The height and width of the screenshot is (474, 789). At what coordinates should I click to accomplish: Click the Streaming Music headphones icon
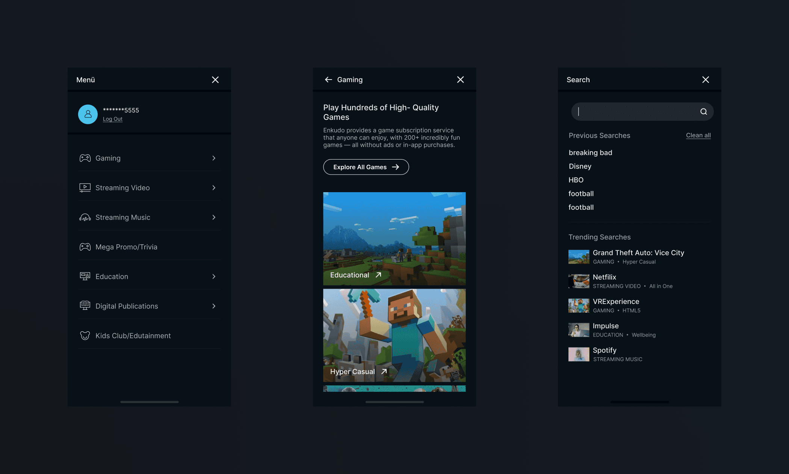click(x=85, y=217)
